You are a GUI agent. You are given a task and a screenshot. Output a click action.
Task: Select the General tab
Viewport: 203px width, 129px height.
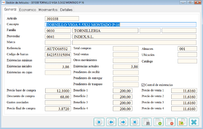click(x=10, y=9)
